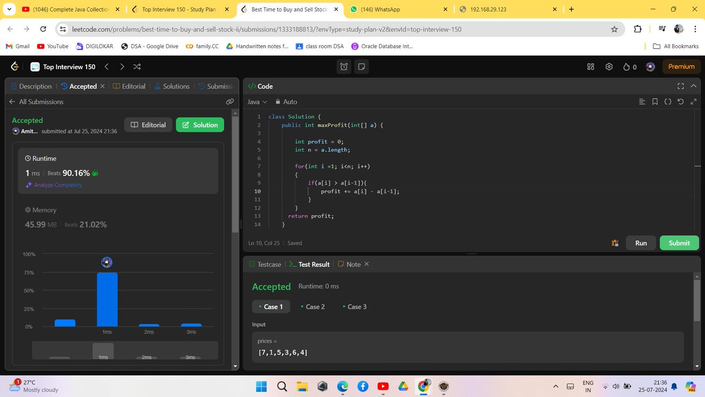This screenshot has height=397, width=705.
Task: Open browser extensions puzzle icon
Action: pyautogui.click(x=638, y=29)
